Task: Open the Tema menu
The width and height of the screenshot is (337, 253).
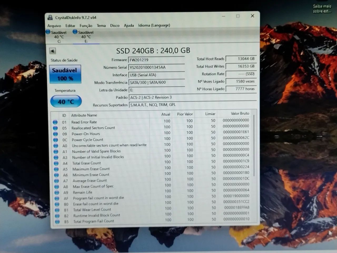Action: [101, 26]
